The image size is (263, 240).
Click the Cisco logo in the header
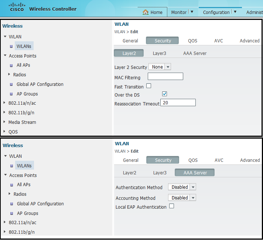pos(16,7)
